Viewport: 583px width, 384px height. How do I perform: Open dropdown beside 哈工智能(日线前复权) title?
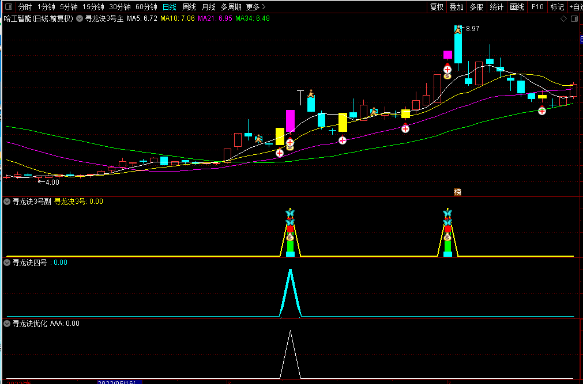79,18
